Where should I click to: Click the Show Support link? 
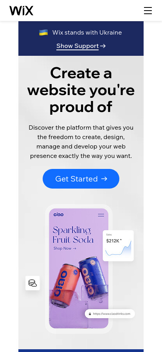[x=77, y=46]
